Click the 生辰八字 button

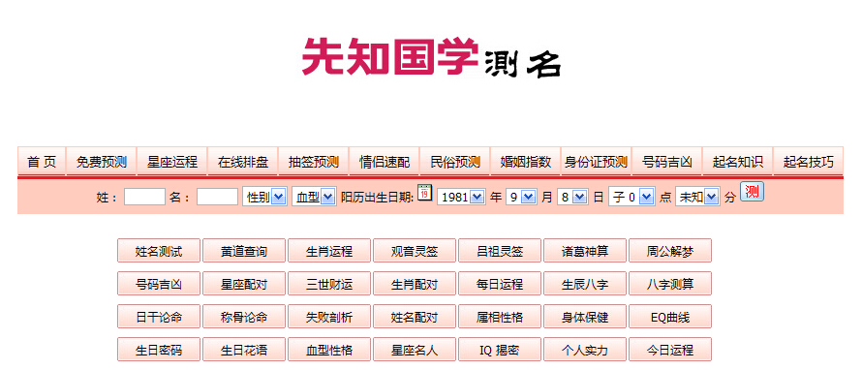(x=585, y=284)
